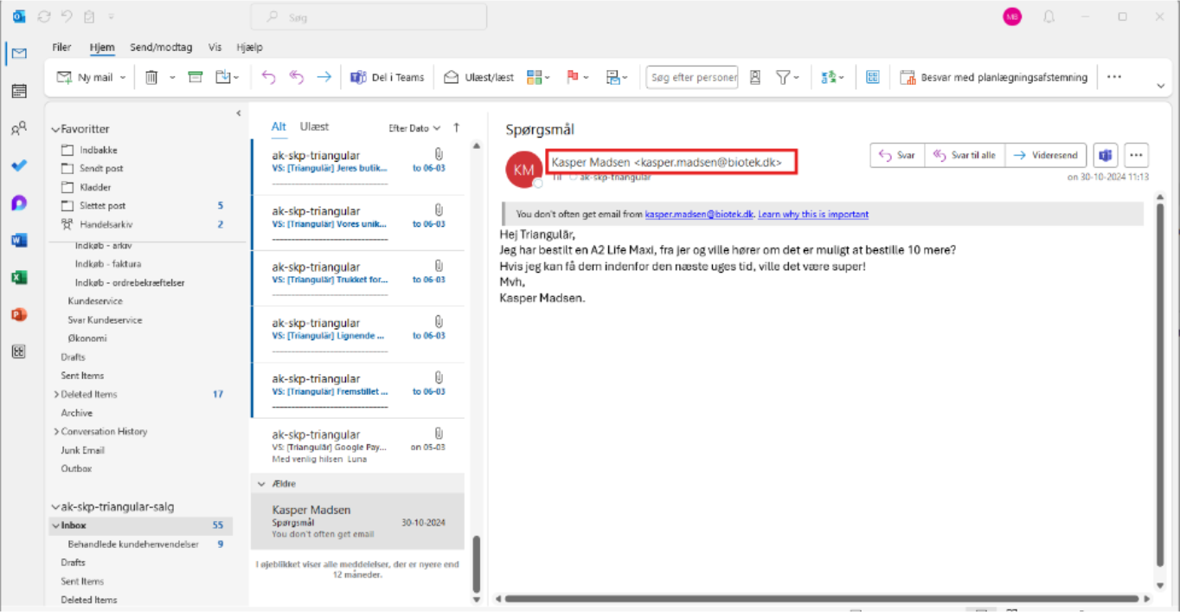1180x612 pixels.
Task: Open the People contacts icon in sidebar
Action: pos(19,129)
